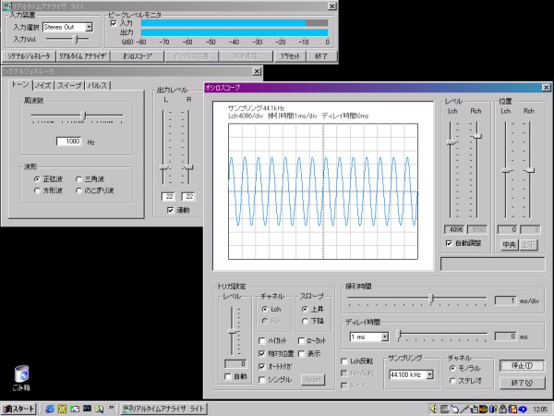The image size is (554, 416).
Task: Switch to the パルス tab
Action: pyautogui.click(x=98, y=85)
